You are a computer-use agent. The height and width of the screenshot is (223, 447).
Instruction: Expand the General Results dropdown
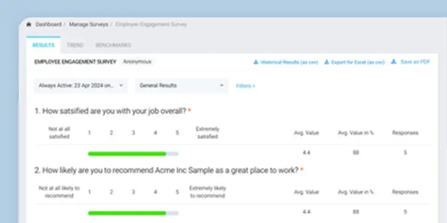click(182, 85)
